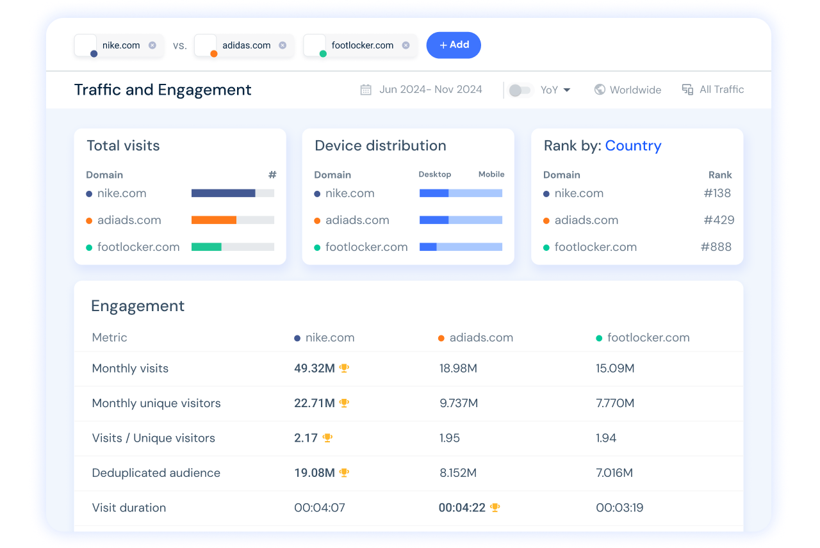Viewport: 820px width, 548px height.
Task: Toggle the YoY comparison switch
Action: 520,90
